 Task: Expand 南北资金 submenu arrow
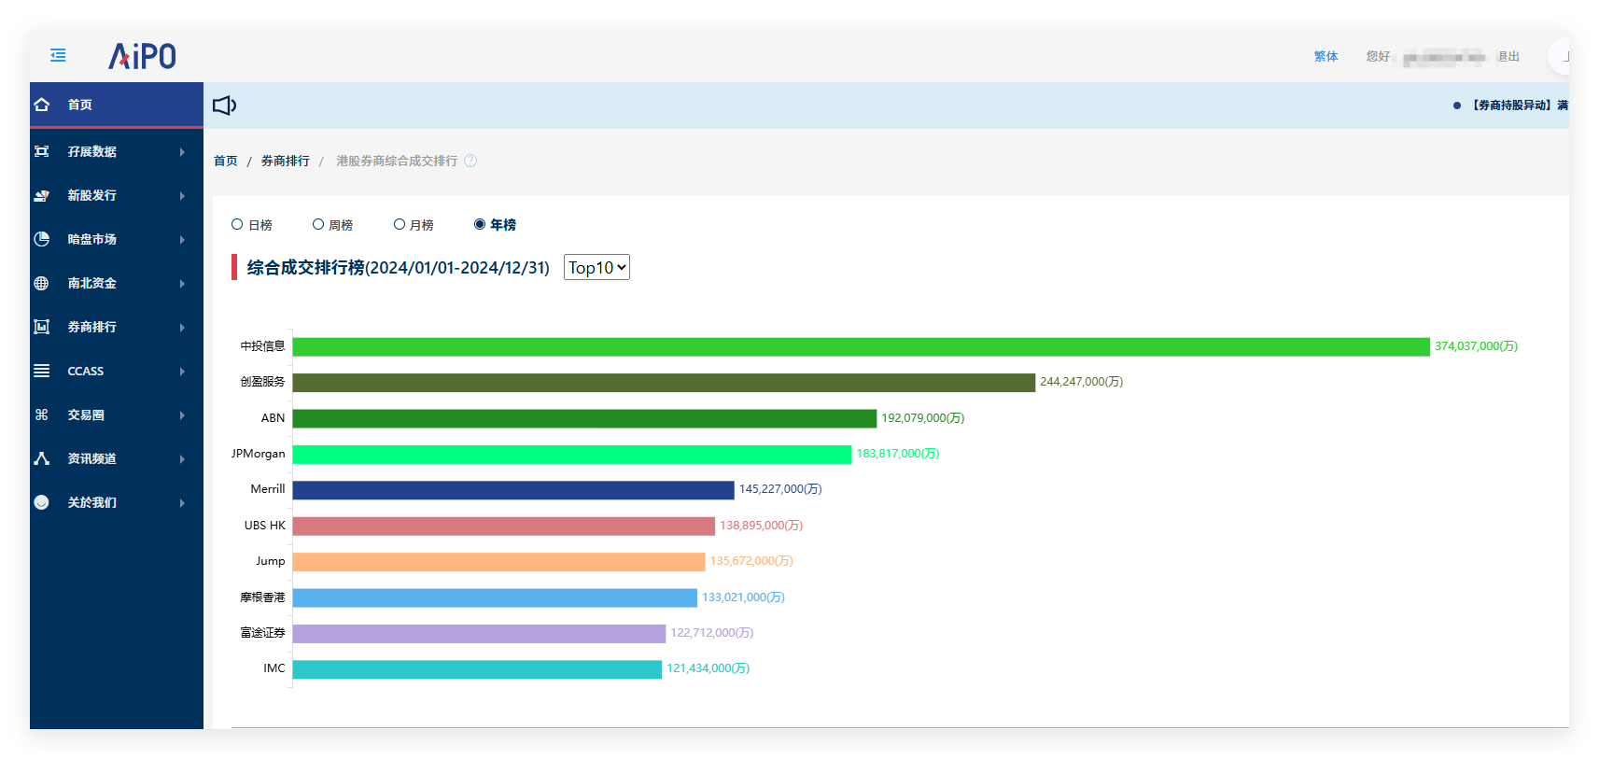182,284
